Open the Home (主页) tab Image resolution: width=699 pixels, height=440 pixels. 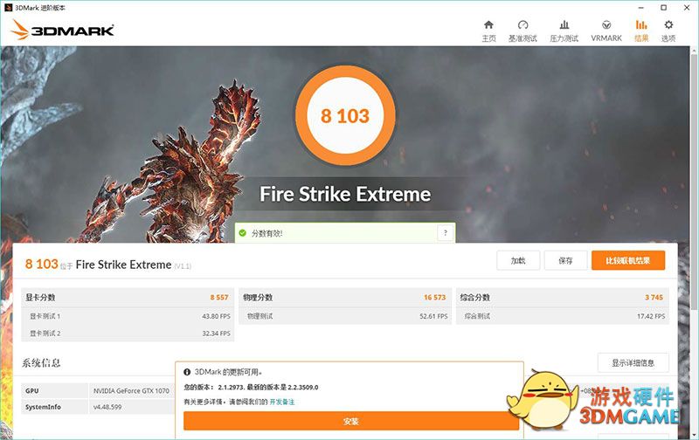[x=488, y=31]
